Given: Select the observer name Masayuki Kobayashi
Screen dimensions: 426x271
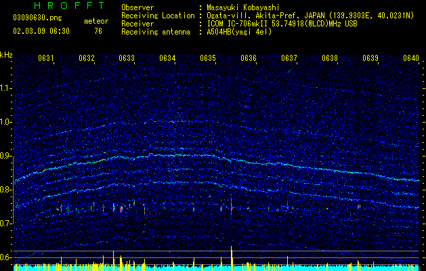Looking at the screenshot, I should point(243,7).
